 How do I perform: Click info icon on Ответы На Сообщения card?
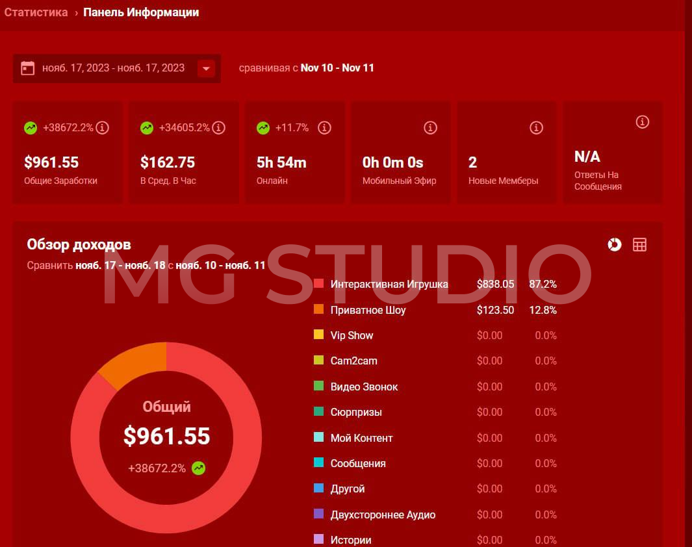point(643,121)
